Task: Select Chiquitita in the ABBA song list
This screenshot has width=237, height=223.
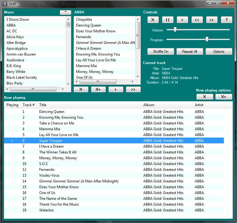Action: pyautogui.click(x=105, y=20)
